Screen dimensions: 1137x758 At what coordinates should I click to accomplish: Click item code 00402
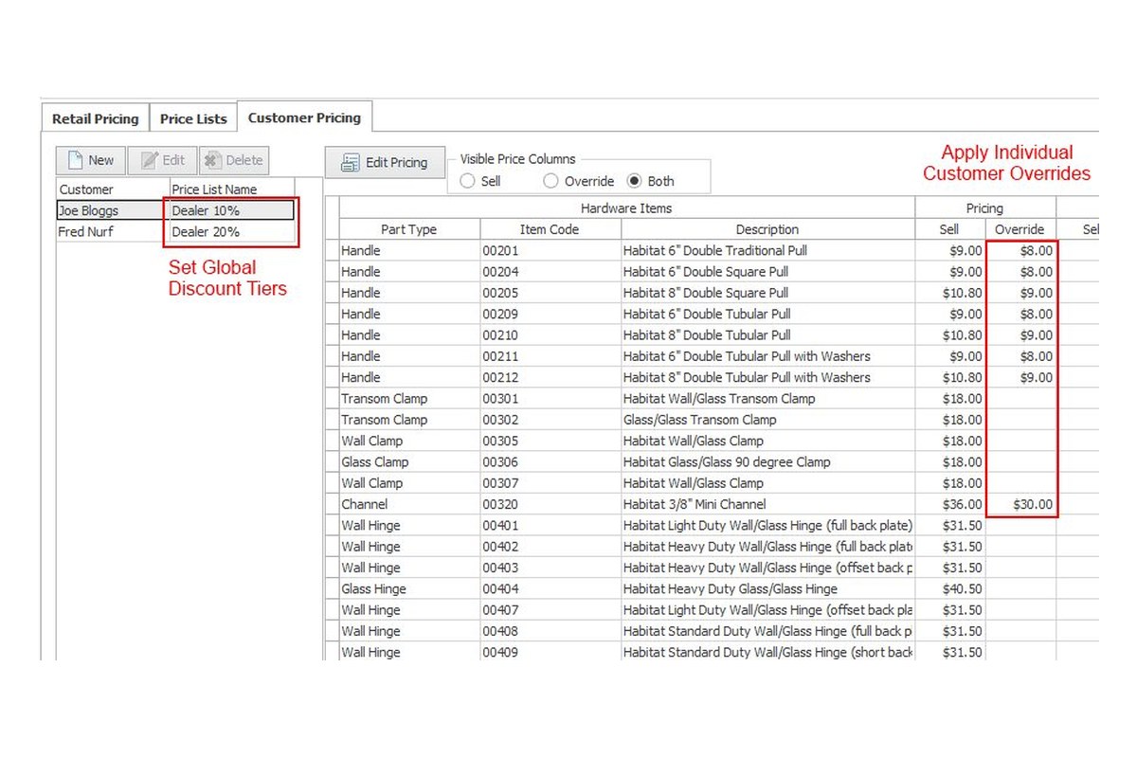tap(550, 547)
